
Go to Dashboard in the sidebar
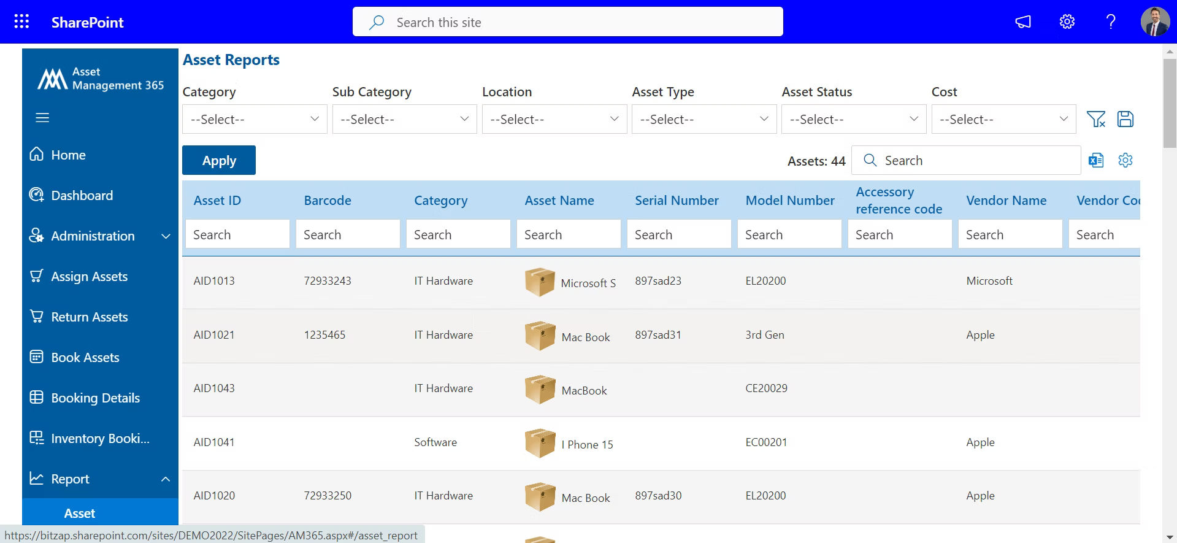point(82,196)
